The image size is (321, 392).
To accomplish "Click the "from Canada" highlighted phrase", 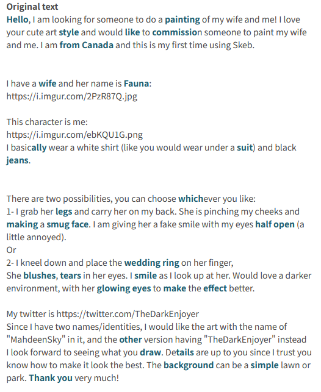I will pyautogui.click(x=86, y=45).
